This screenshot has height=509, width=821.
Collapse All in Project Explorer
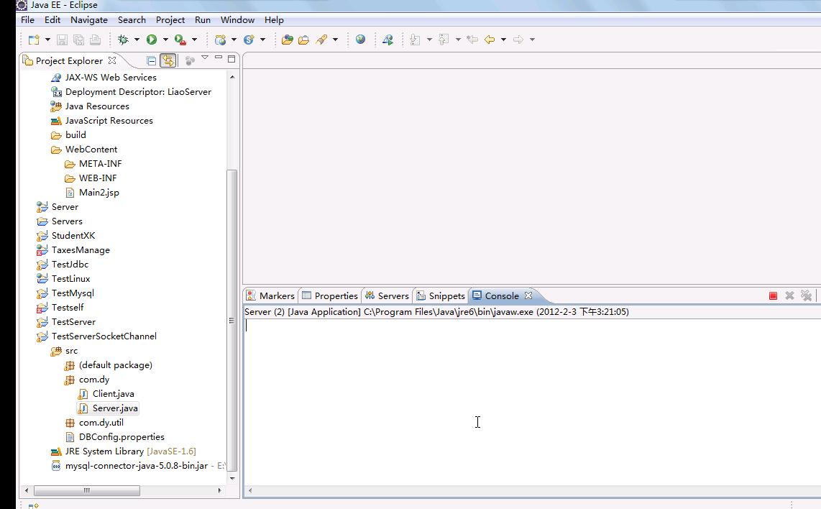(x=151, y=60)
